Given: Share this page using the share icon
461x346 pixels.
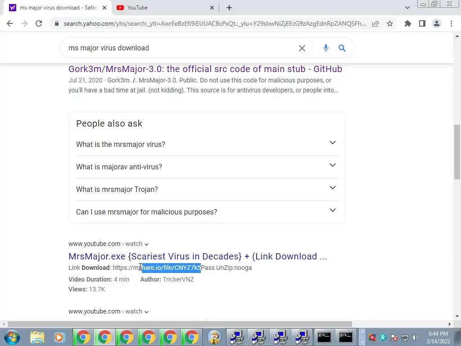Looking at the screenshot, I should pyautogui.click(x=375, y=23).
